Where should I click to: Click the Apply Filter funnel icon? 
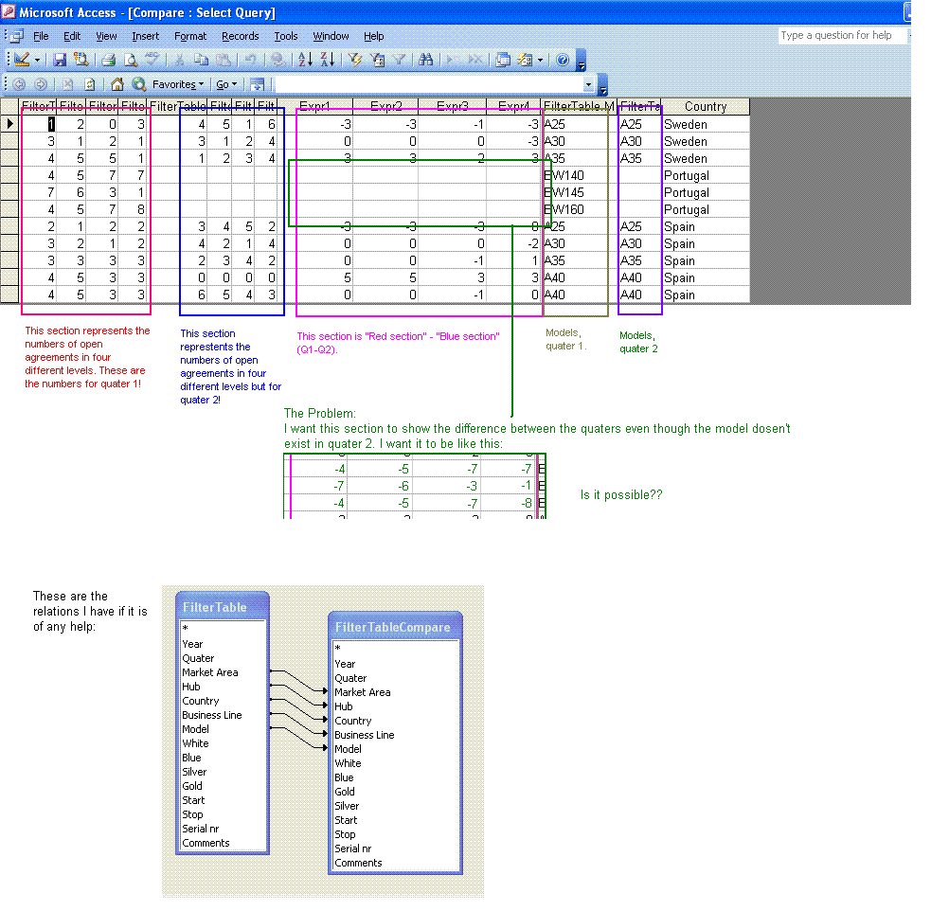(399, 60)
